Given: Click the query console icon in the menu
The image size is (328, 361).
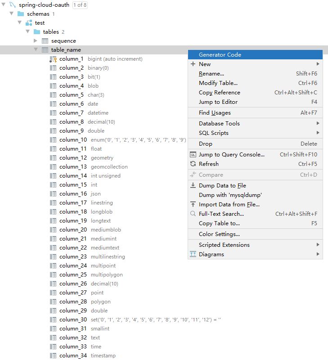Looking at the screenshot, I should [x=193, y=155].
